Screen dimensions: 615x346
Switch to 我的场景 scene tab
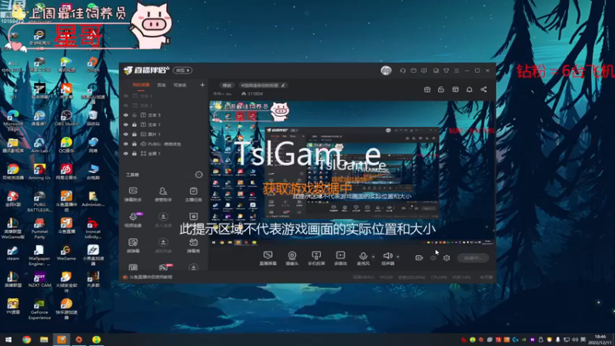click(x=141, y=85)
